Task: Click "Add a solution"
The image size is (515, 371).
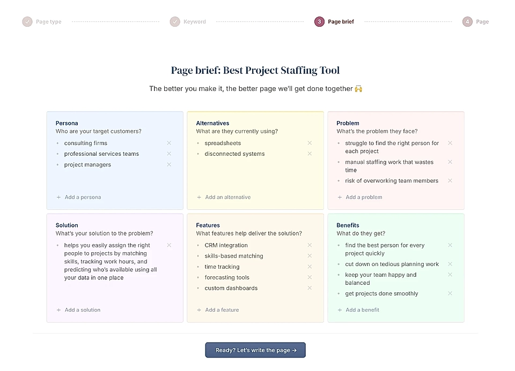Action: [78, 309]
